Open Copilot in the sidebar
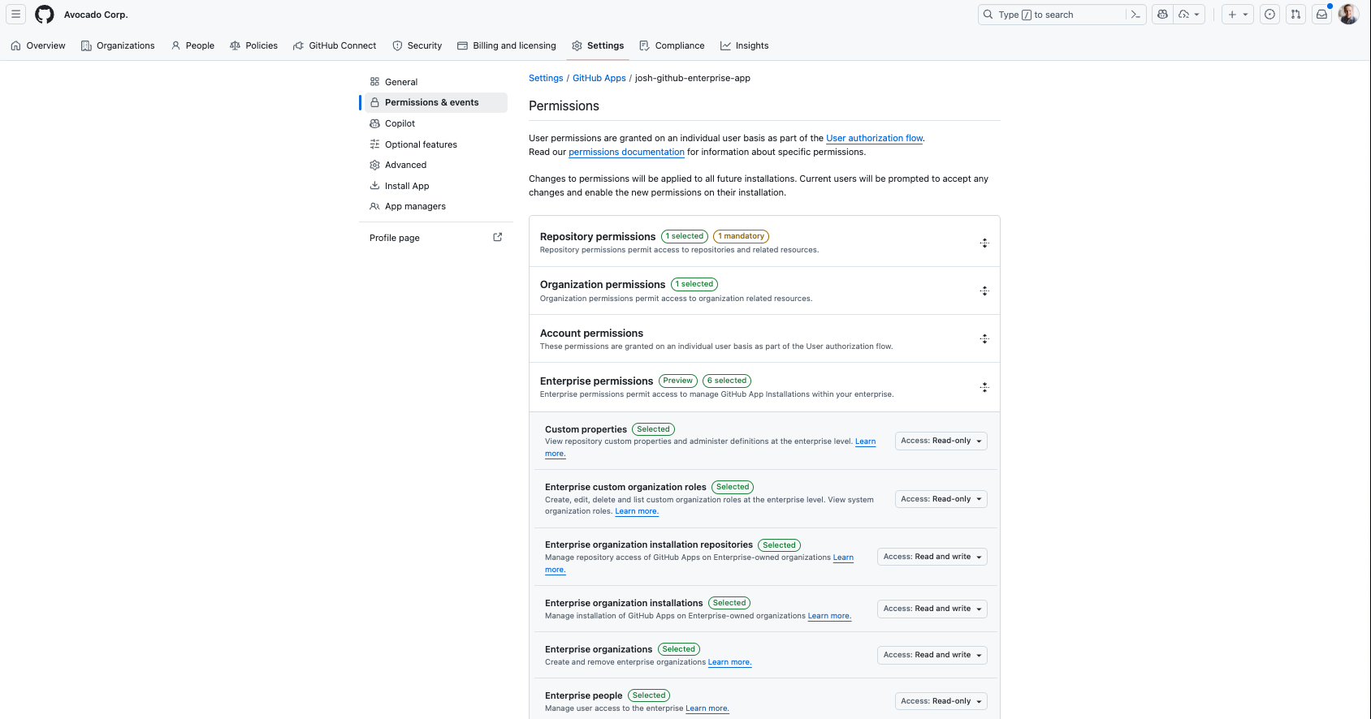Image resolution: width=1371 pixels, height=719 pixels. coord(436,123)
